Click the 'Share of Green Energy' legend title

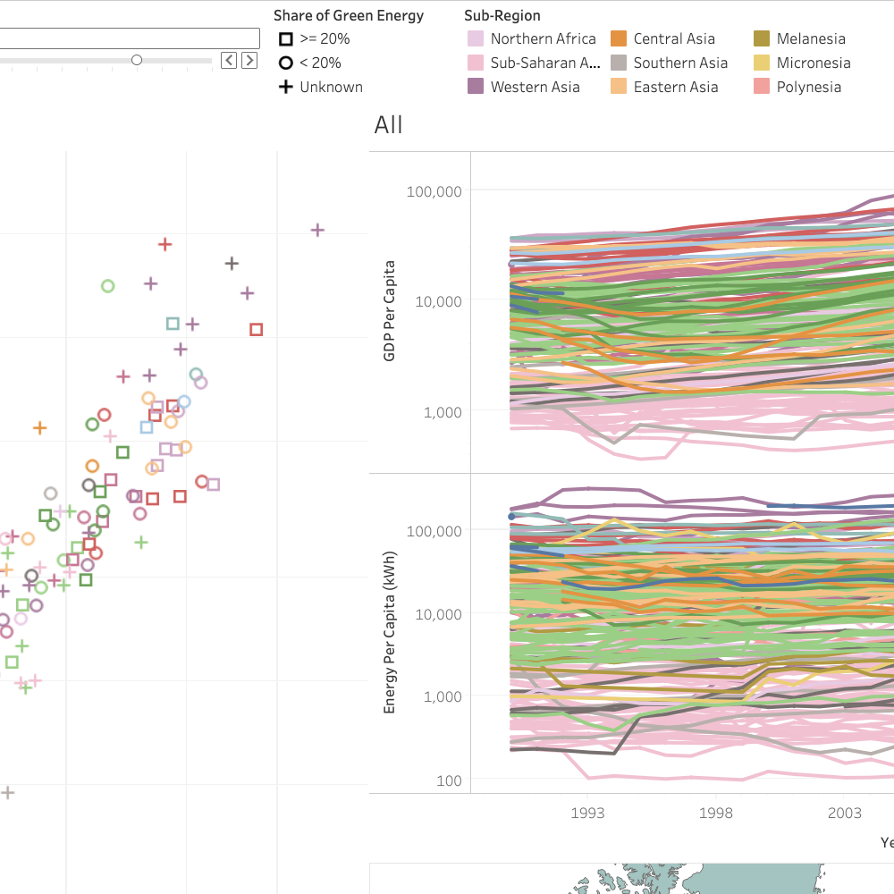pyautogui.click(x=349, y=15)
